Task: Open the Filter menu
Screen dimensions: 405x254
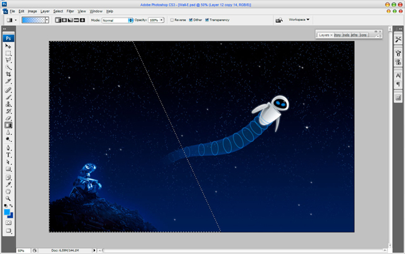Action: (x=70, y=11)
